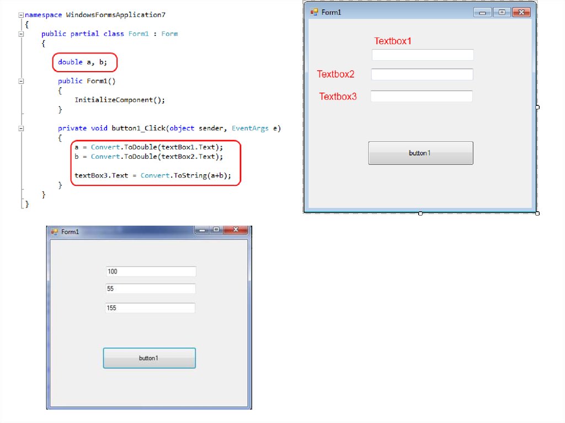Collapse the namespace WindowsFormsApplication7 block

21,15
